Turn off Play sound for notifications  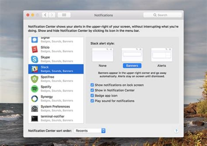(92, 101)
